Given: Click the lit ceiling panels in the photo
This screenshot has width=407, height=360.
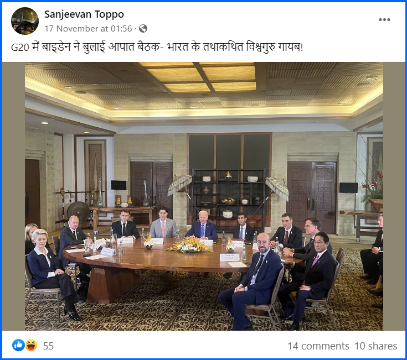Looking at the screenshot, I should click(202, 77).
